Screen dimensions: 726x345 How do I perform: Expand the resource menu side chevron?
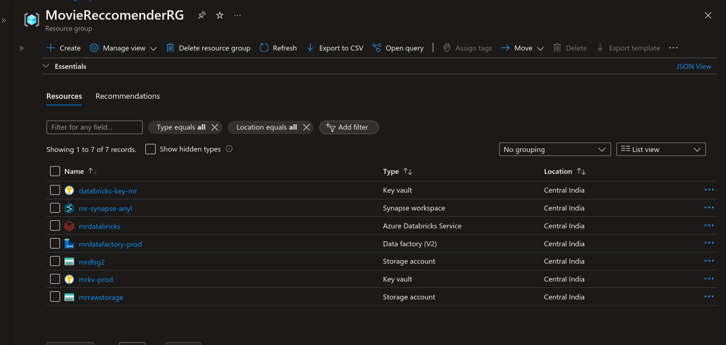click(x=21, y=48)
